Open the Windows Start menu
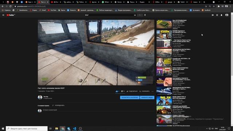 (3, 128)
